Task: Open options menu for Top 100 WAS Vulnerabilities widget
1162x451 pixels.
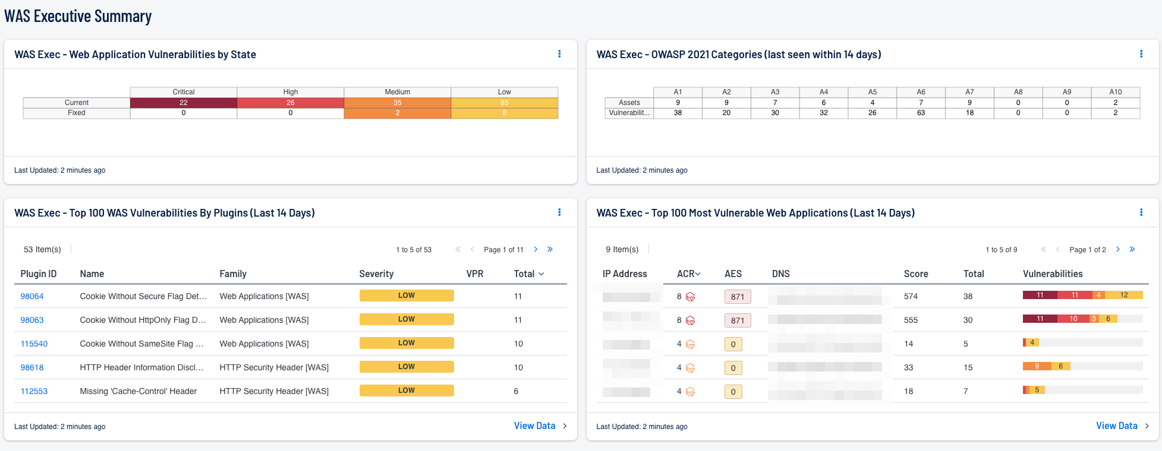Action: click(559, 212)
